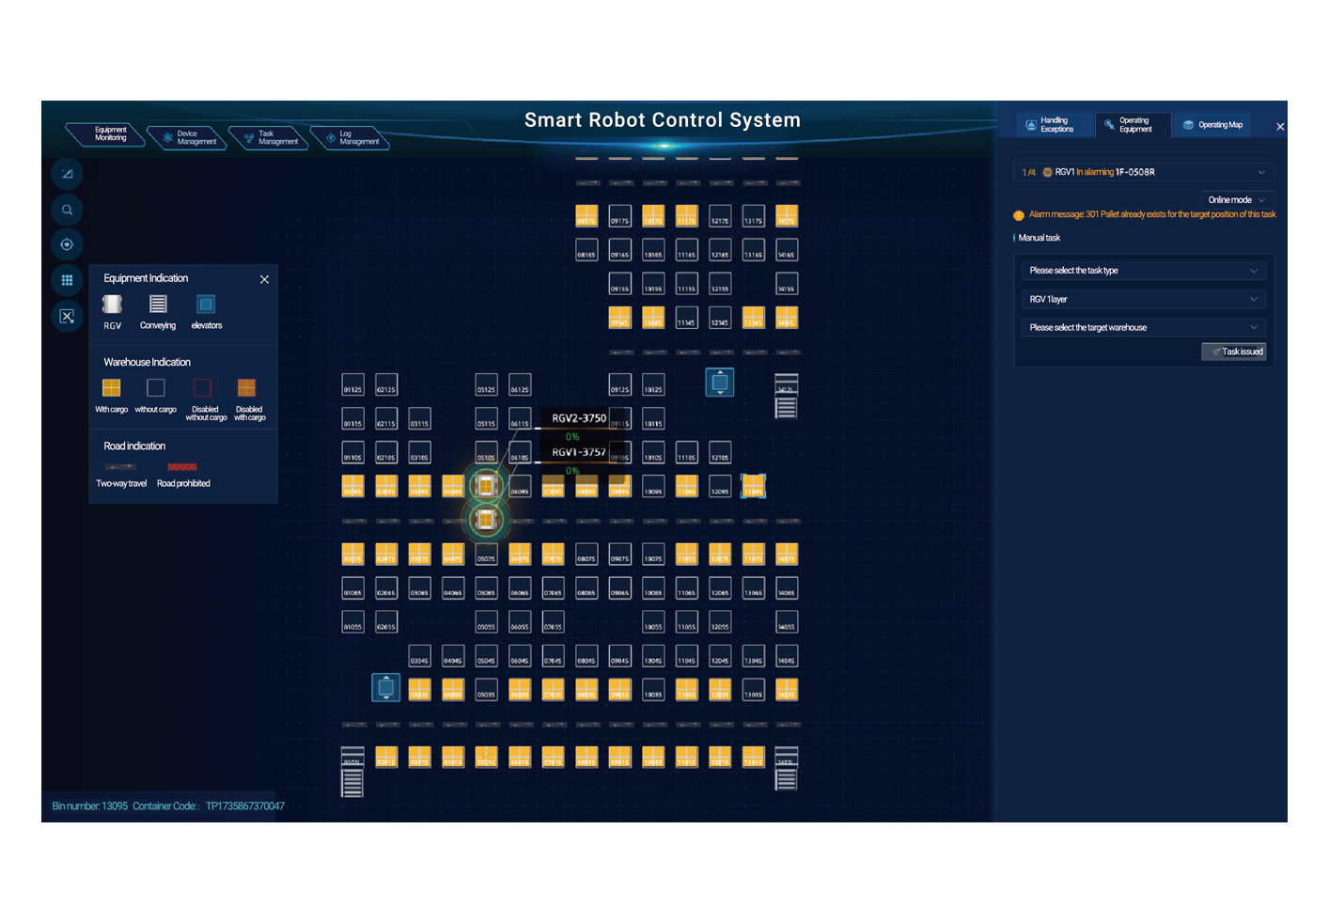Open the target warehouse selector

click(1144, 328)
